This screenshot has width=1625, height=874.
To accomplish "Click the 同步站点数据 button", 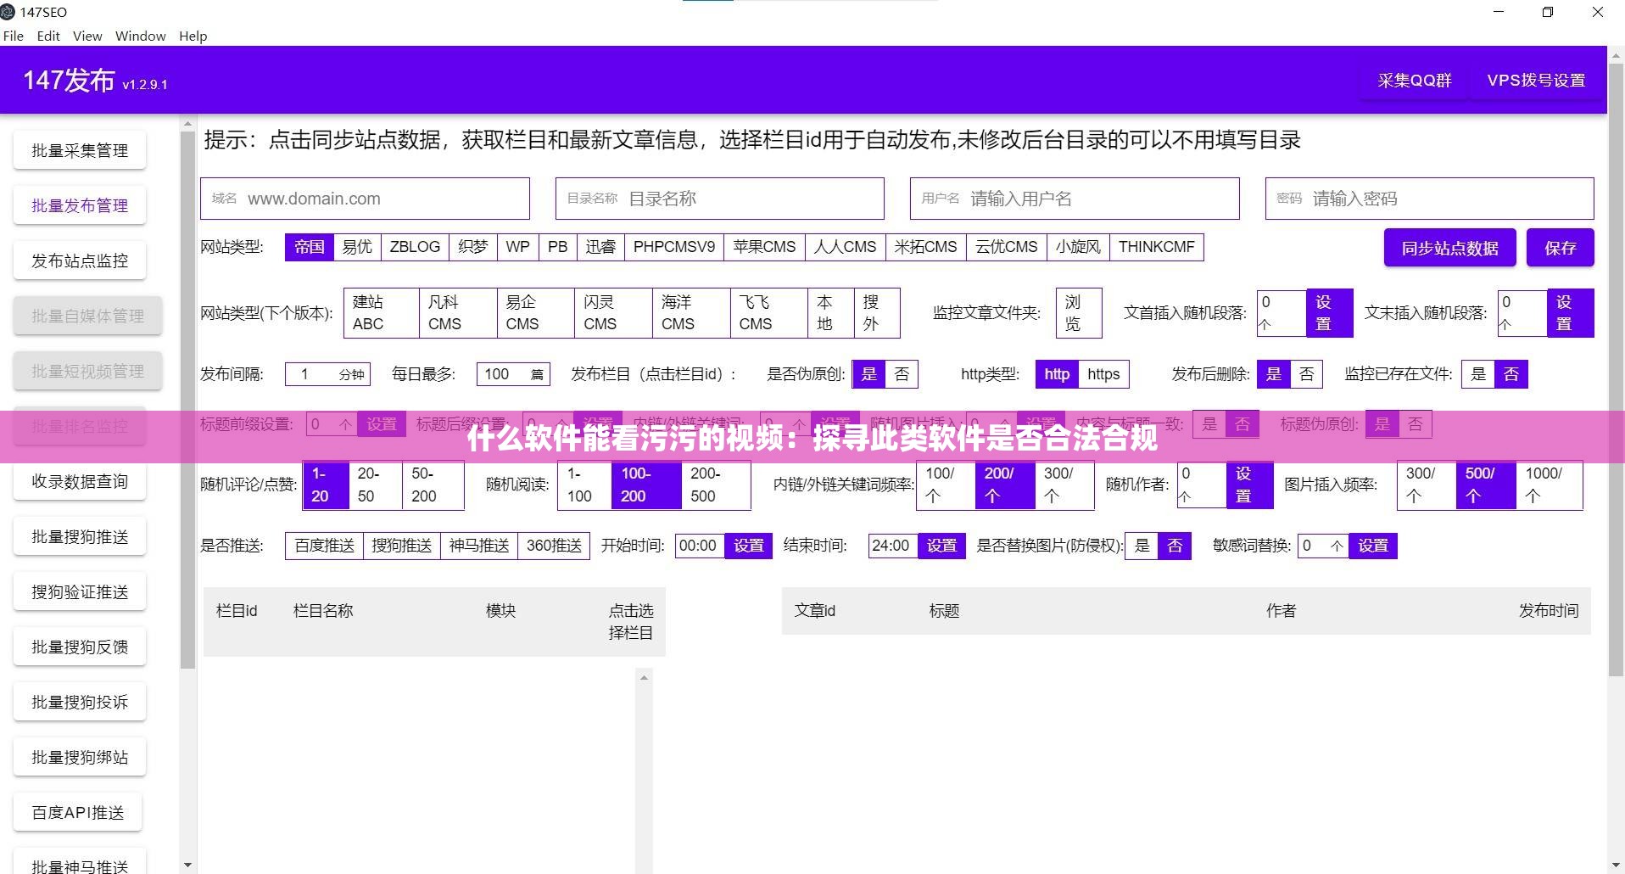I will (1449, 248).
